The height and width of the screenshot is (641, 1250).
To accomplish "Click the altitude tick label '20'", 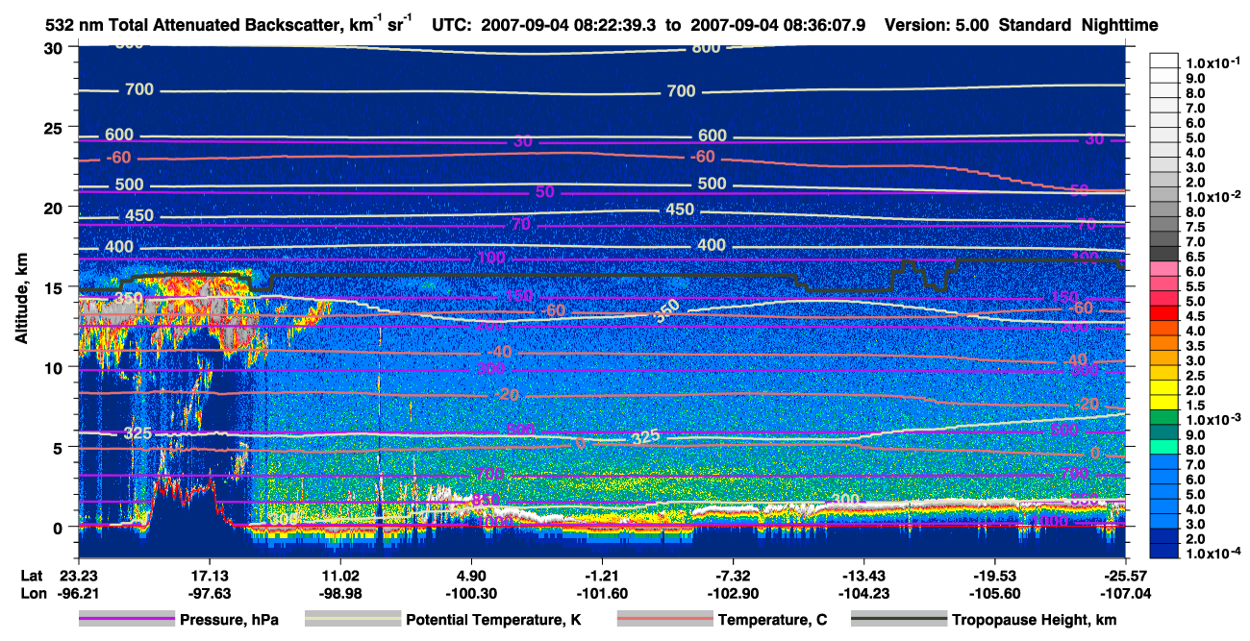I will click(x=55, y=208).
